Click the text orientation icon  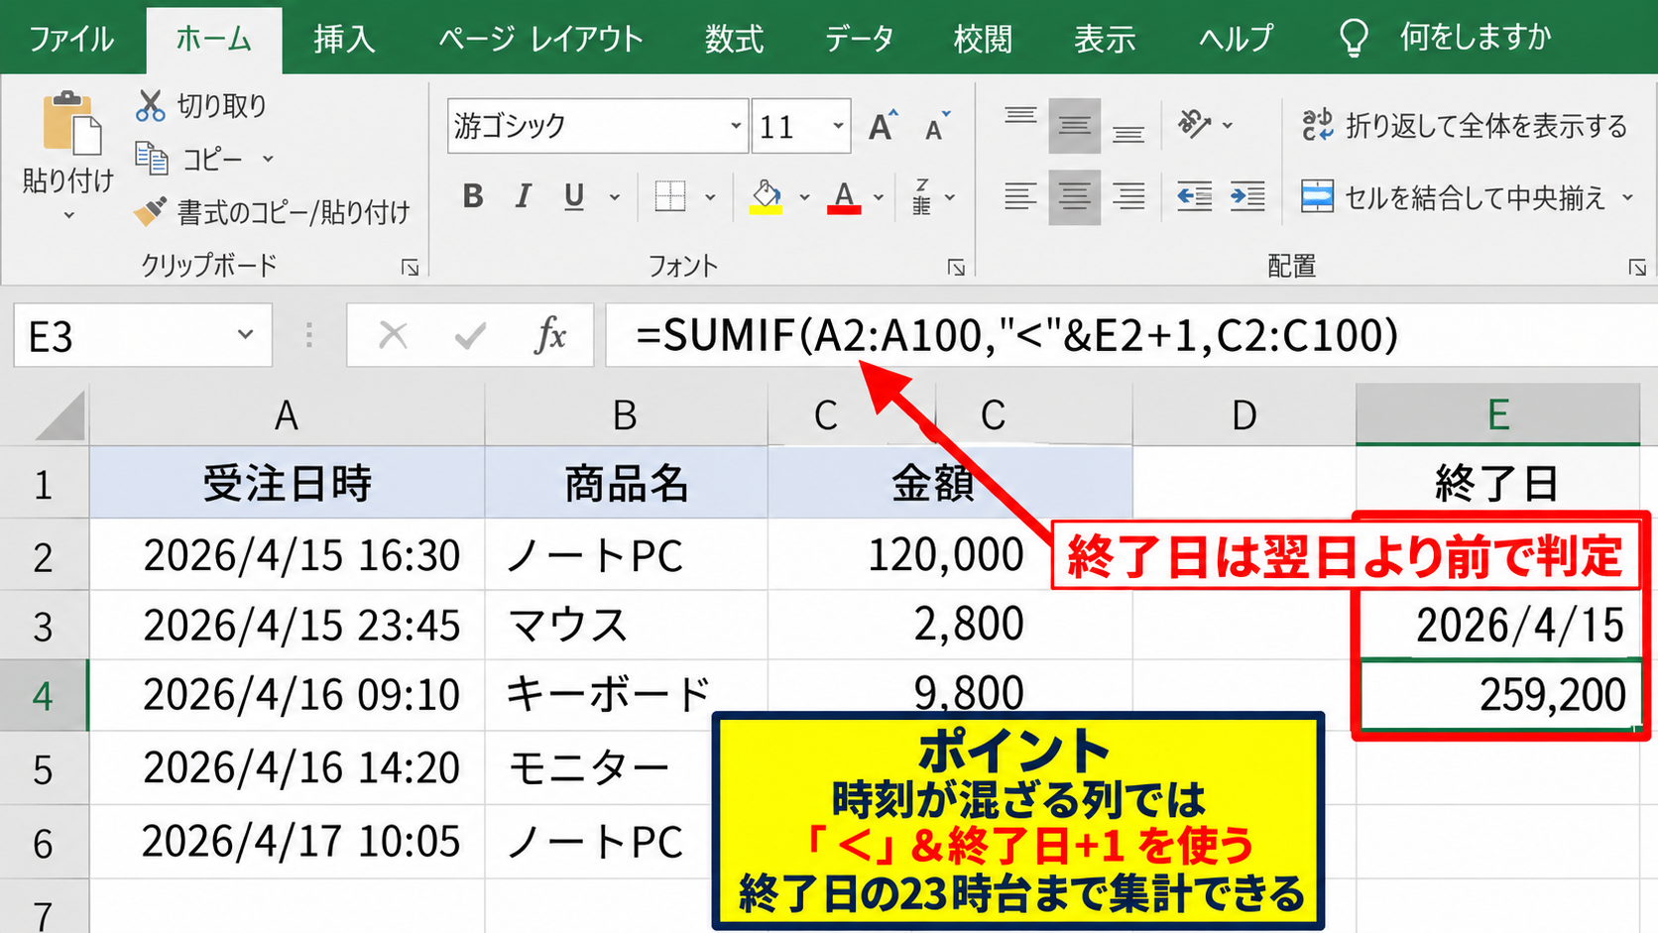pyautogui.click(x=1194, y=124)
